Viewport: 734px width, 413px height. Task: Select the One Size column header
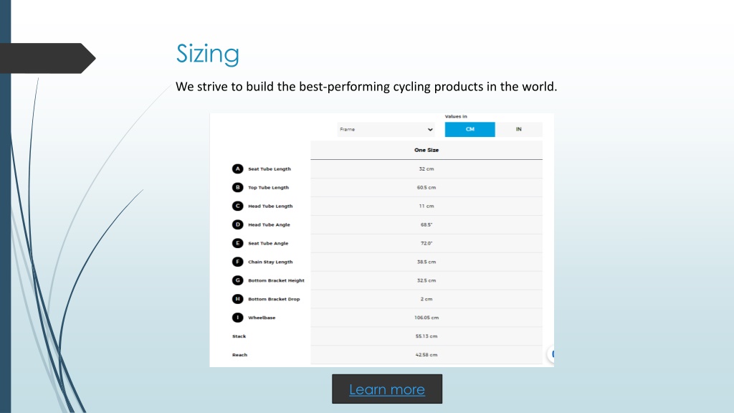[426, 151]
